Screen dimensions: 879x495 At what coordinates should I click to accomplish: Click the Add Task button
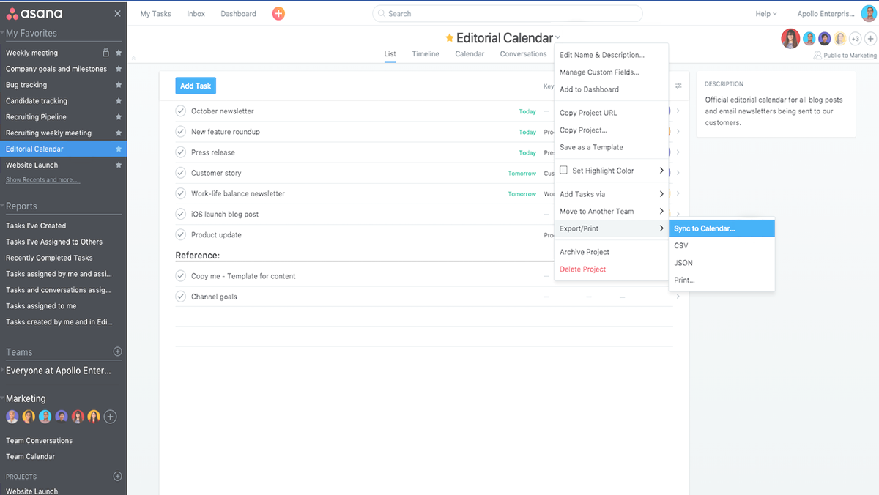(x=196, y=86)
